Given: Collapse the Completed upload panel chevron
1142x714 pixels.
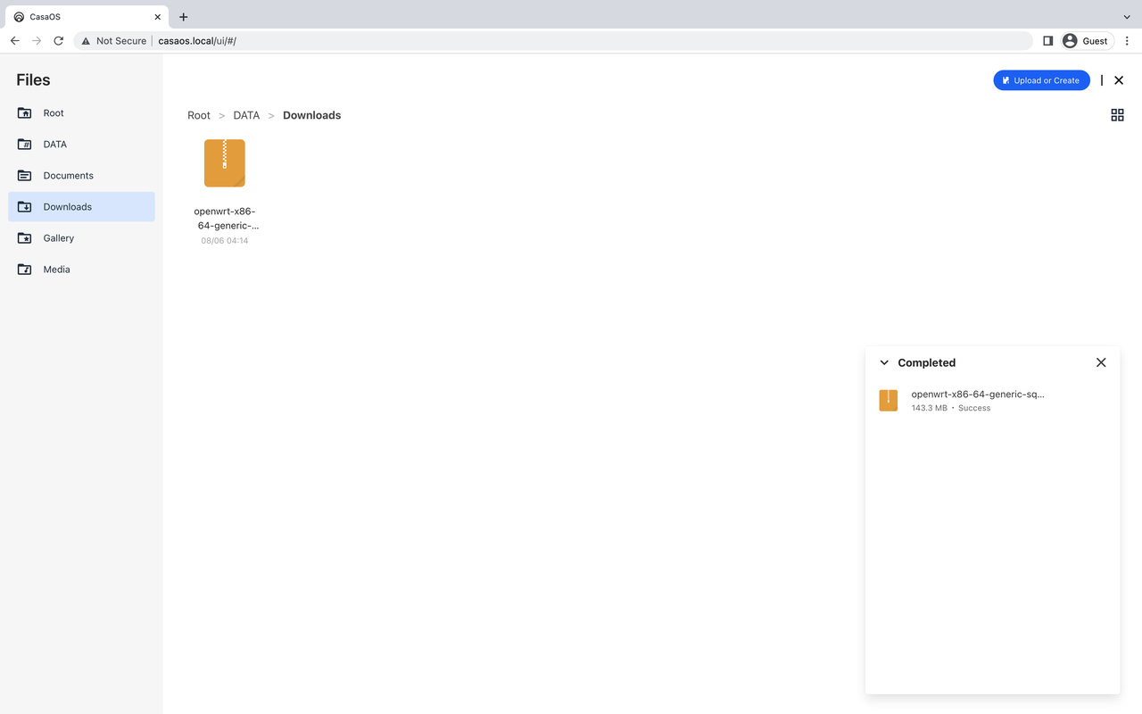Looking at the screenshot, I should (884, 362).
